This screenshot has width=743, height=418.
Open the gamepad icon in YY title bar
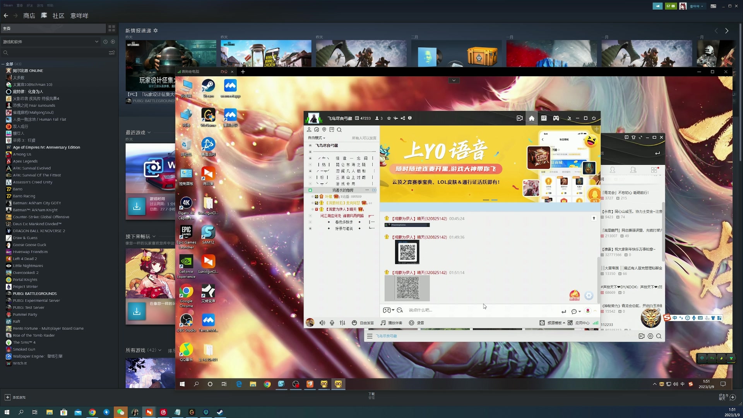pyautogui.click(x=556, y=118)
